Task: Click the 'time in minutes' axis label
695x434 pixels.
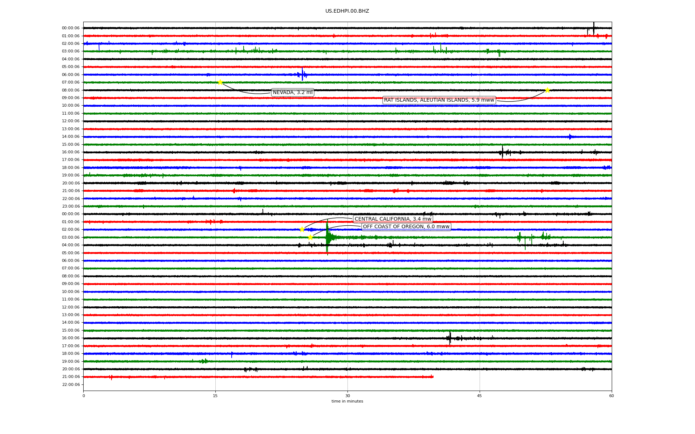Action: click(x=347, y=401)
